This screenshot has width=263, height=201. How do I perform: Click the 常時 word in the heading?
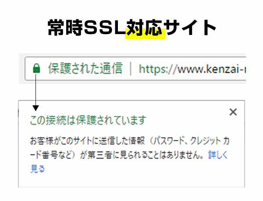pos(65,28)
